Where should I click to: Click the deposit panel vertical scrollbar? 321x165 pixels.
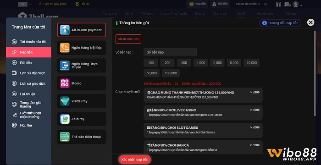pos(315,74)
